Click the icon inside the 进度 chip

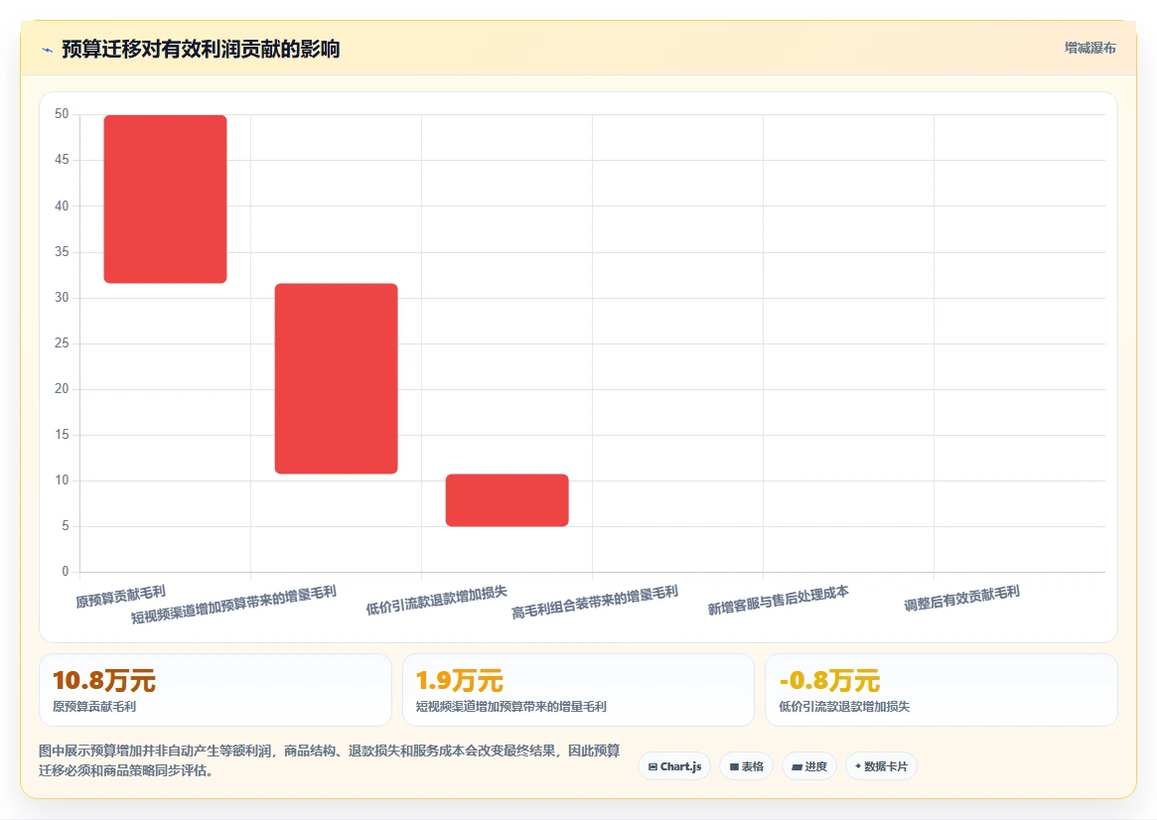coord(796,767)
